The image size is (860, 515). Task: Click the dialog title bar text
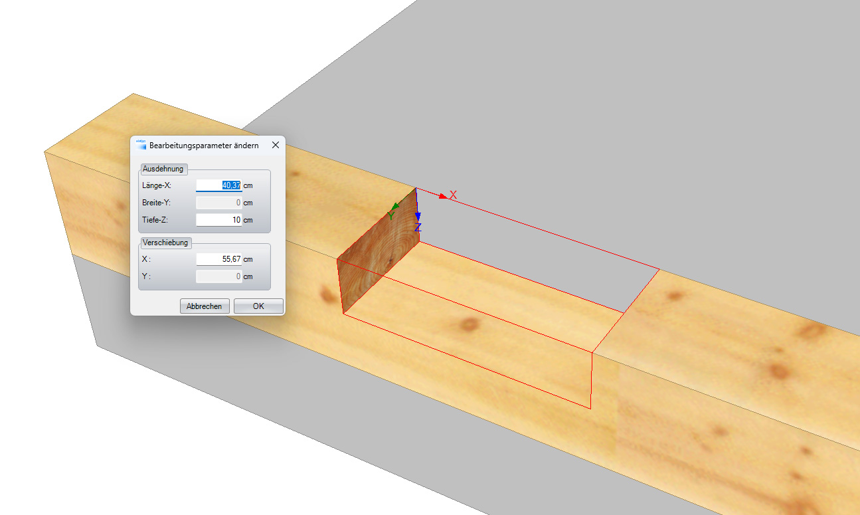tap(204, 145)
